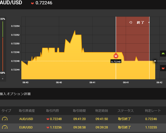Click the 09:41:50 expiry time cell
166x133 pixels.
pyautogui.click(x=102, y=119)
